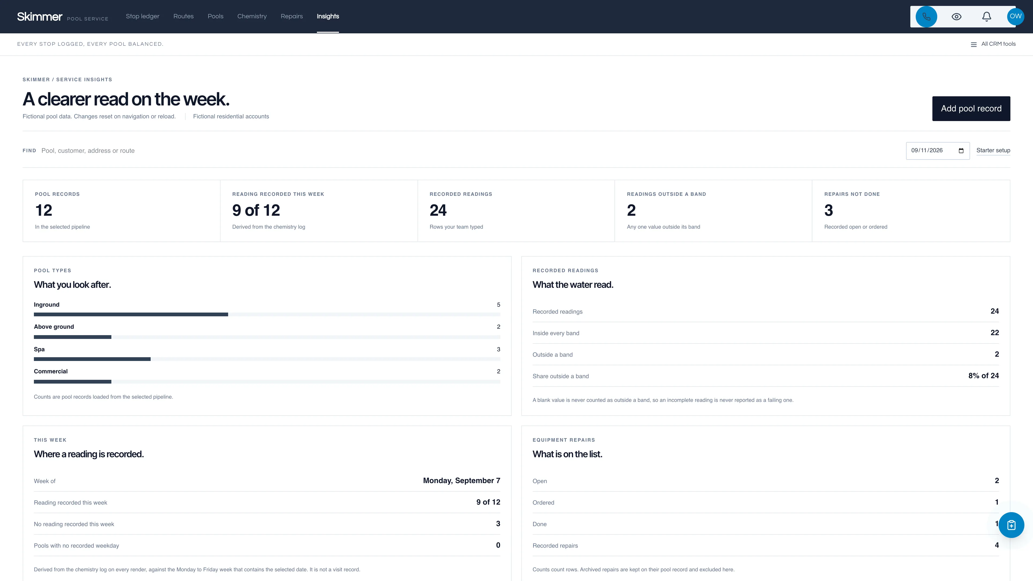Open the Routes tab

click(183, 16)
